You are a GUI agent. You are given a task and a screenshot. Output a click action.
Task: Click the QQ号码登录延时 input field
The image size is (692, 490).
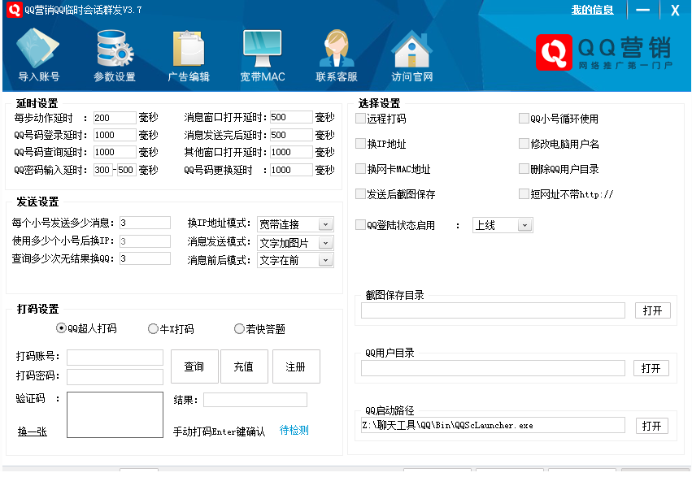pyautogui.click(x=115, y=135)
